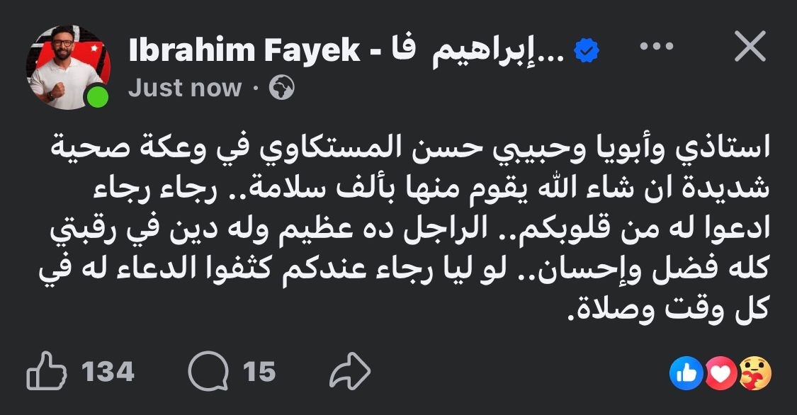Share the post using the arrow icon
Screen dimensions: 797x415
pyautogui.click(x=351, y=372)
